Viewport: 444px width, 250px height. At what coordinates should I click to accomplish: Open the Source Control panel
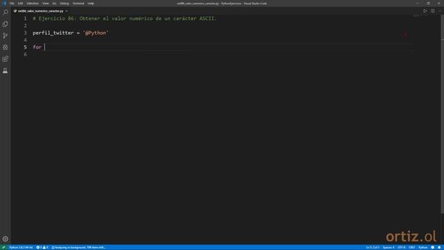point(5,35)
